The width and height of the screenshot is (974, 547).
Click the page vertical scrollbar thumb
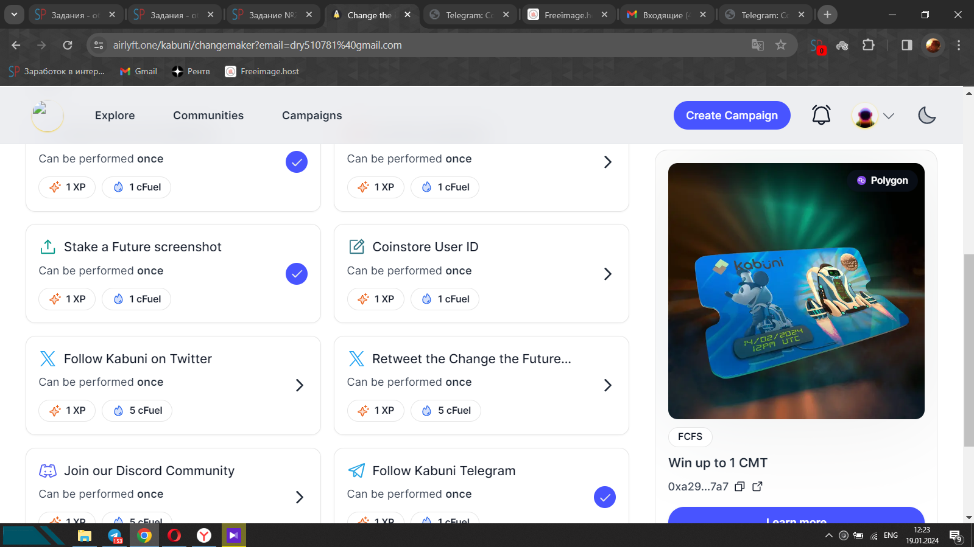click(x=969, y=350)
